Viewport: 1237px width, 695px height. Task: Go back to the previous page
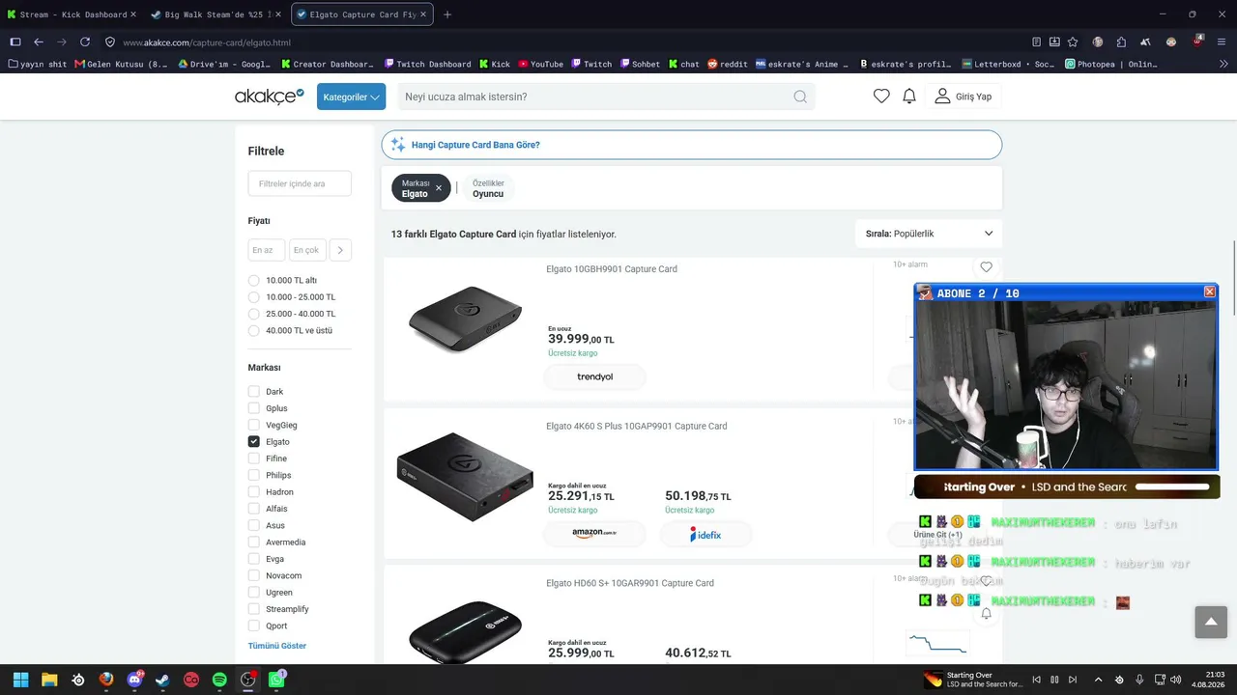tap(39, 42)
